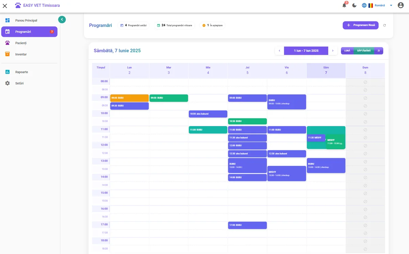Open the notifications bell icon

point(344,5)
